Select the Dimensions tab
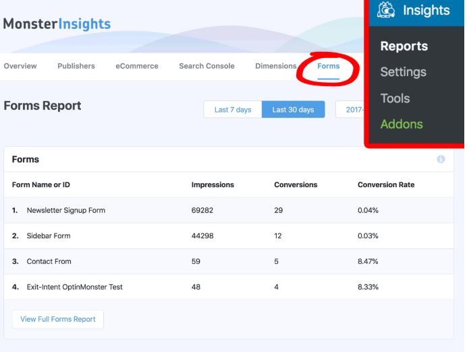Viewport: 469px width, 352px height. tap(276, 66)
